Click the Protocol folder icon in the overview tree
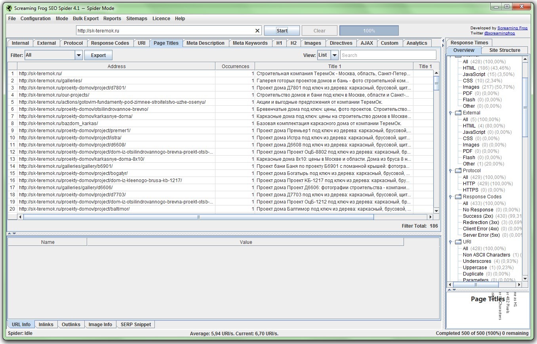Image resolution: width=537 pixels, height=344 pixels. 458,171
